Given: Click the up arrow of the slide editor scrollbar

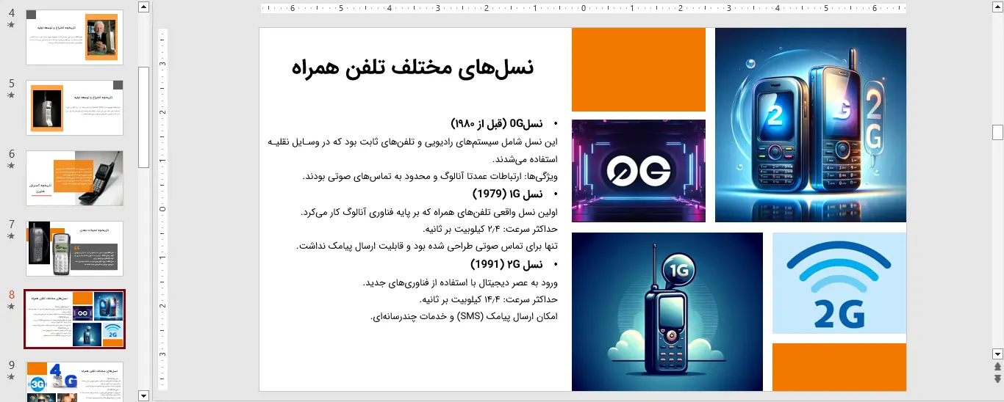Looking at the screenshot, I should 997,7.
